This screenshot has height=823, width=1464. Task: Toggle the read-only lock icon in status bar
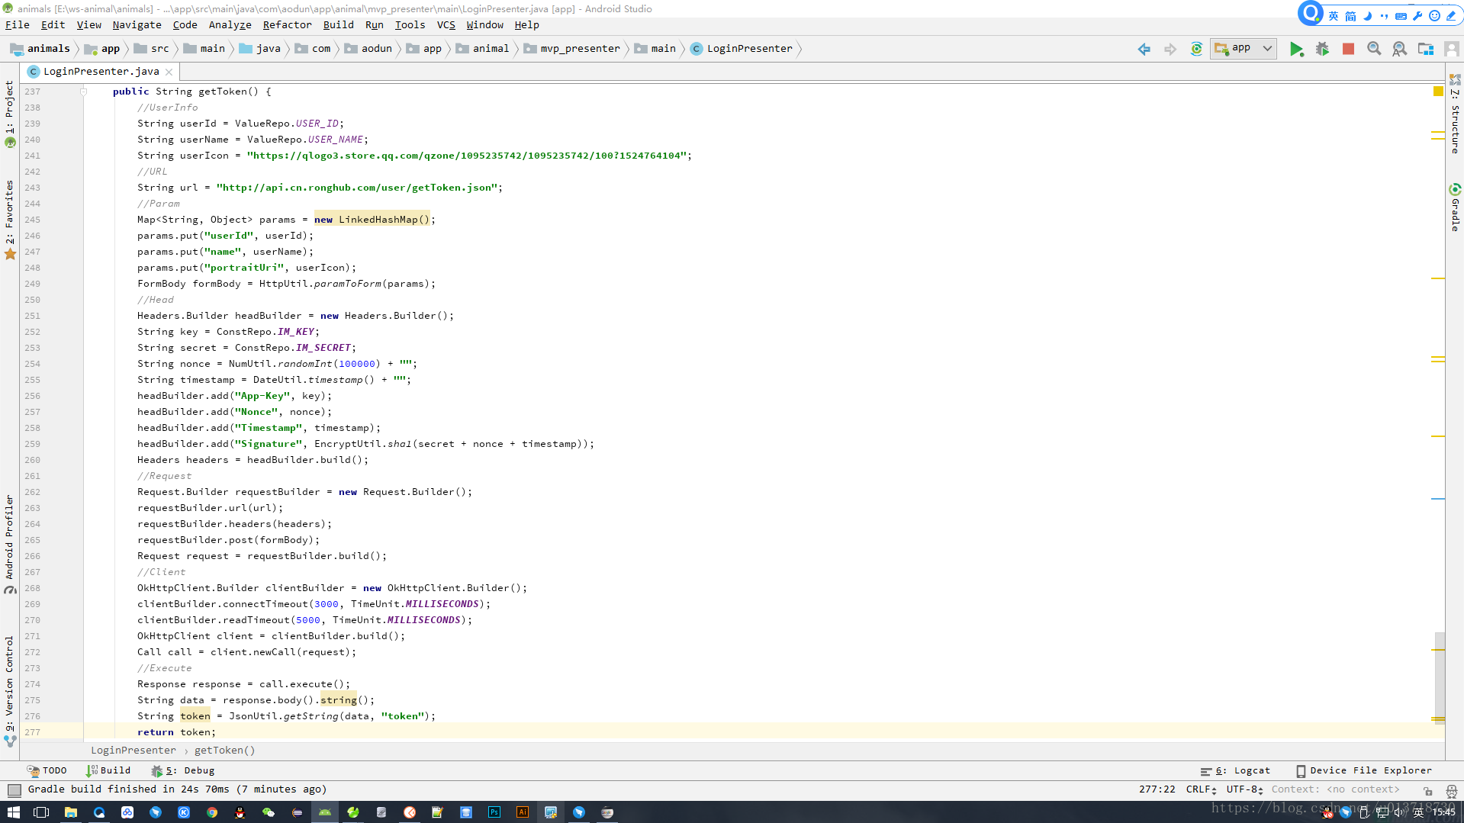[1427, 790]
